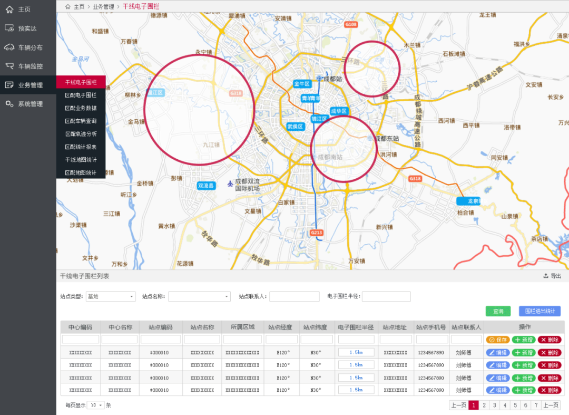Select 区配电子围栏 submenu item
This screenshot has width=569, height=415.
tap(81, 95)
